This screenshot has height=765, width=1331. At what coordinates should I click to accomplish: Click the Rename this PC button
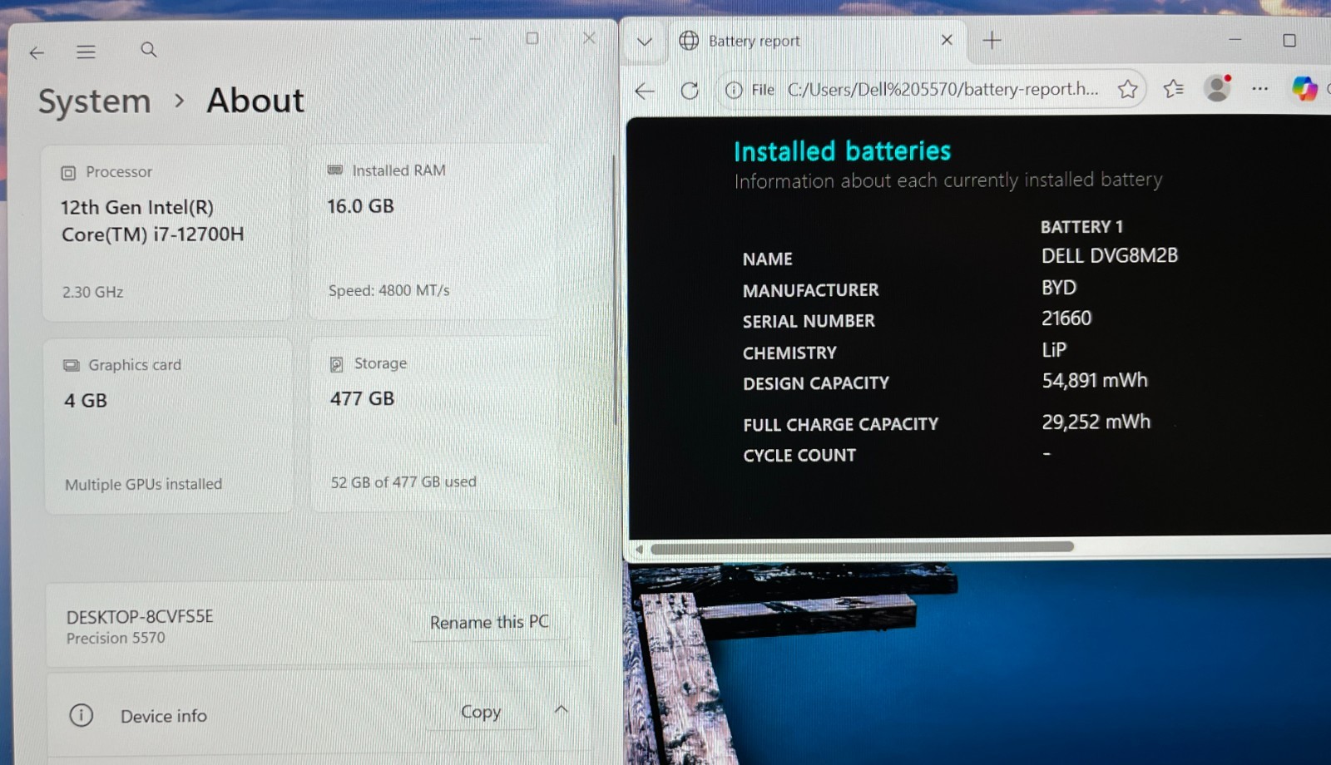[489, 622]
